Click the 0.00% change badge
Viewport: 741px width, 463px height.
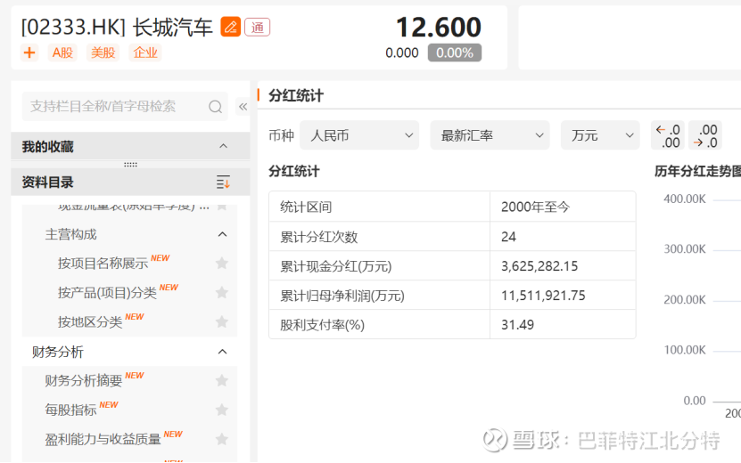455,53
